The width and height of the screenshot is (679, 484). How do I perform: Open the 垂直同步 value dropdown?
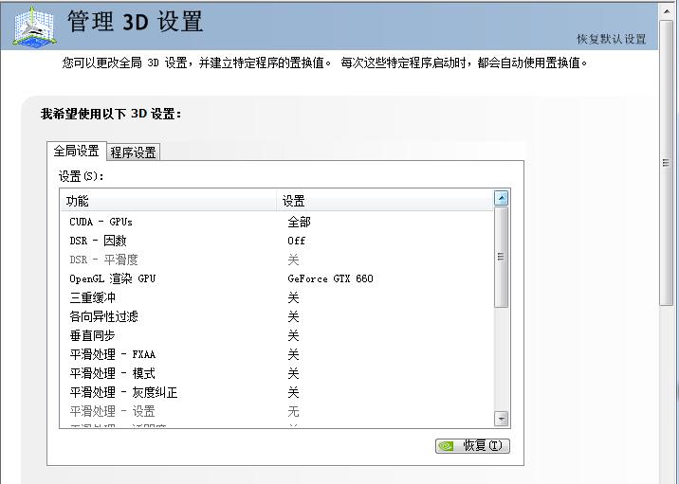point(293,335)
